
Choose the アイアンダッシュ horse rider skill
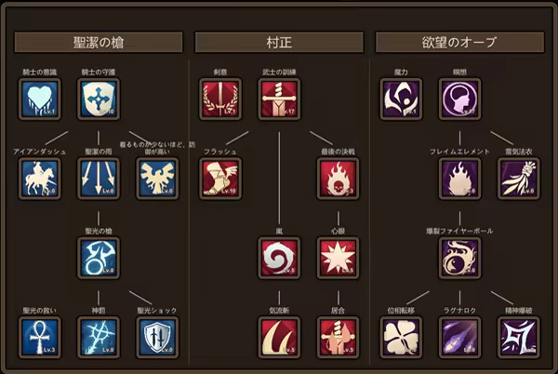point(39,179)
